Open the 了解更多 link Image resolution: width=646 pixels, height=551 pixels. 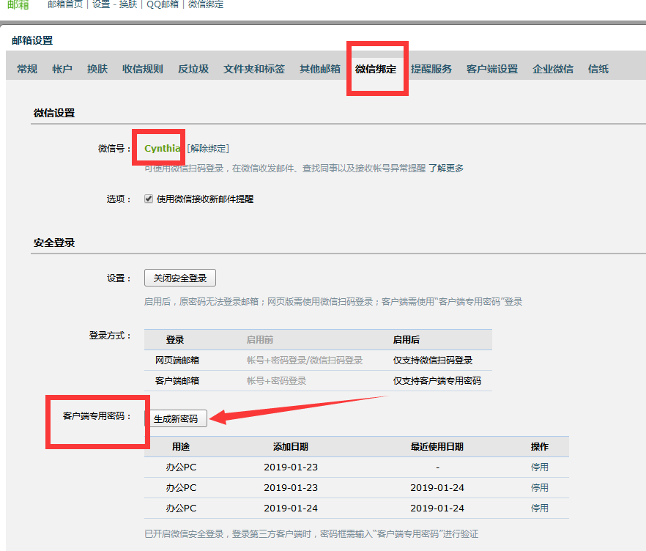click(445, 169)
